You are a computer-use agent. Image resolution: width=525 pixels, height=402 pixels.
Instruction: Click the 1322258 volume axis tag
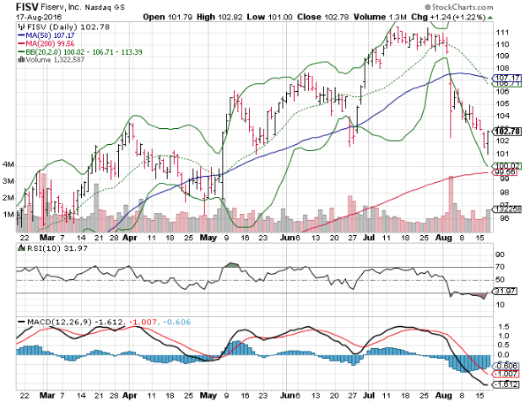508,209
